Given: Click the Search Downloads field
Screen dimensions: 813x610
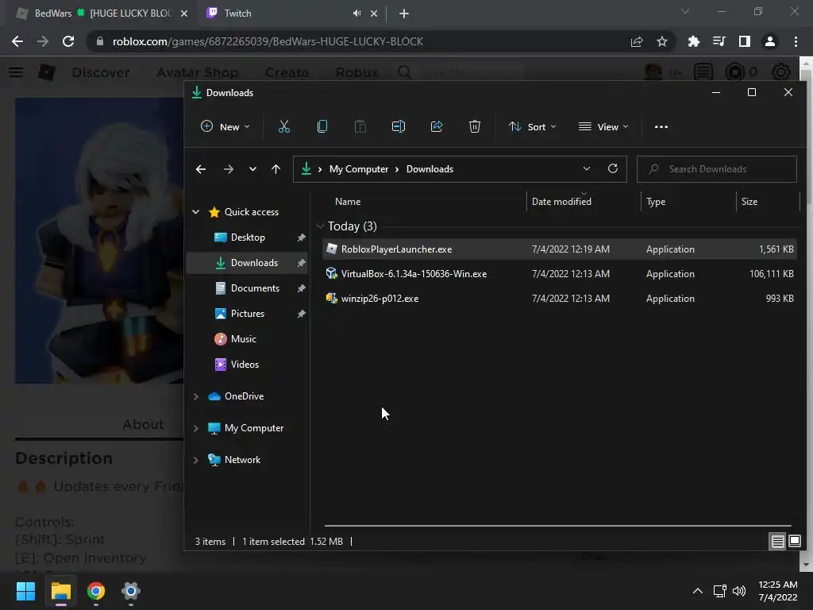Looking at the screenshot, I should point(717,169).
